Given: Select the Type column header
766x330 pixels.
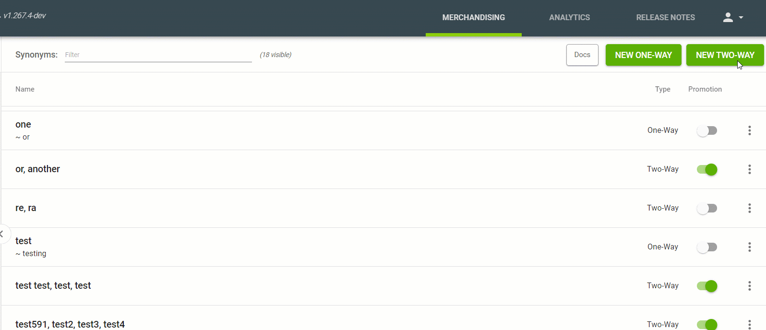Looking at the screenshot, I should pyautogui.click(x=663, y=89).
